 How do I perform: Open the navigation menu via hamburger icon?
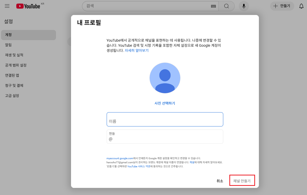(7, 6)
